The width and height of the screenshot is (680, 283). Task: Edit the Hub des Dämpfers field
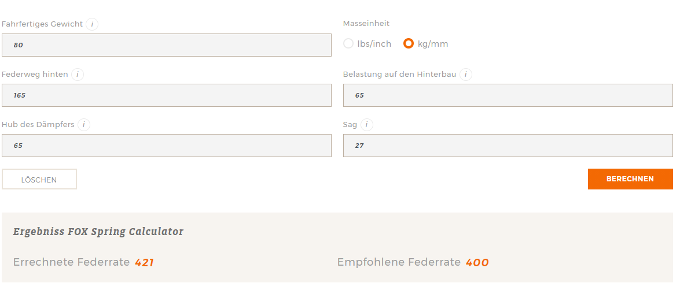tap(167, 146)
